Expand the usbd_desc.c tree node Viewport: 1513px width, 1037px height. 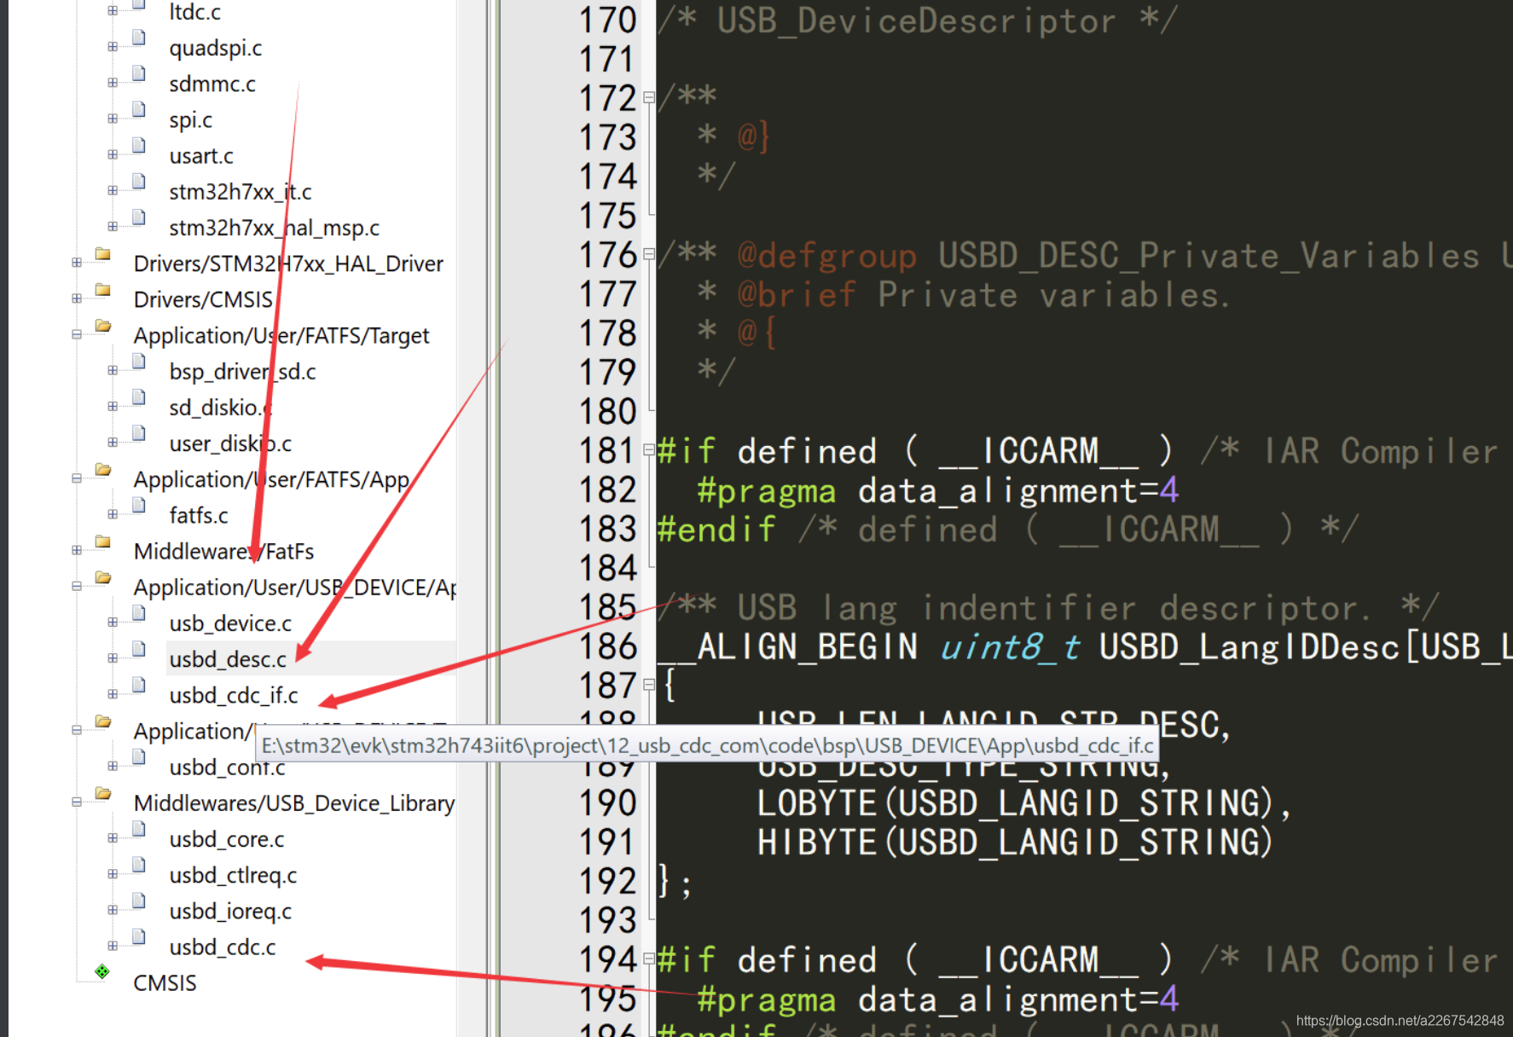coord(113,658)
